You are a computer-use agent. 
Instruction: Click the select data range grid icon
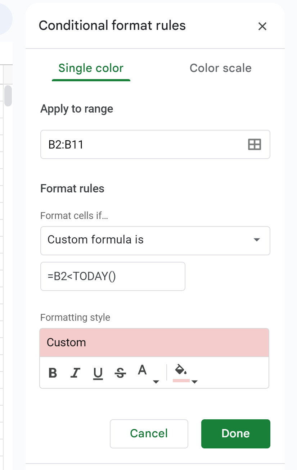pos(255,145)
